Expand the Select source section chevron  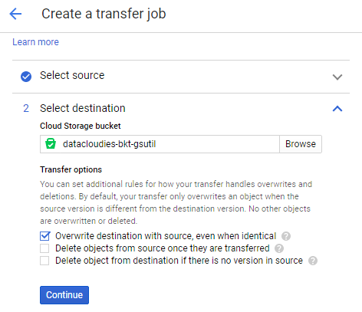(337, 77)
